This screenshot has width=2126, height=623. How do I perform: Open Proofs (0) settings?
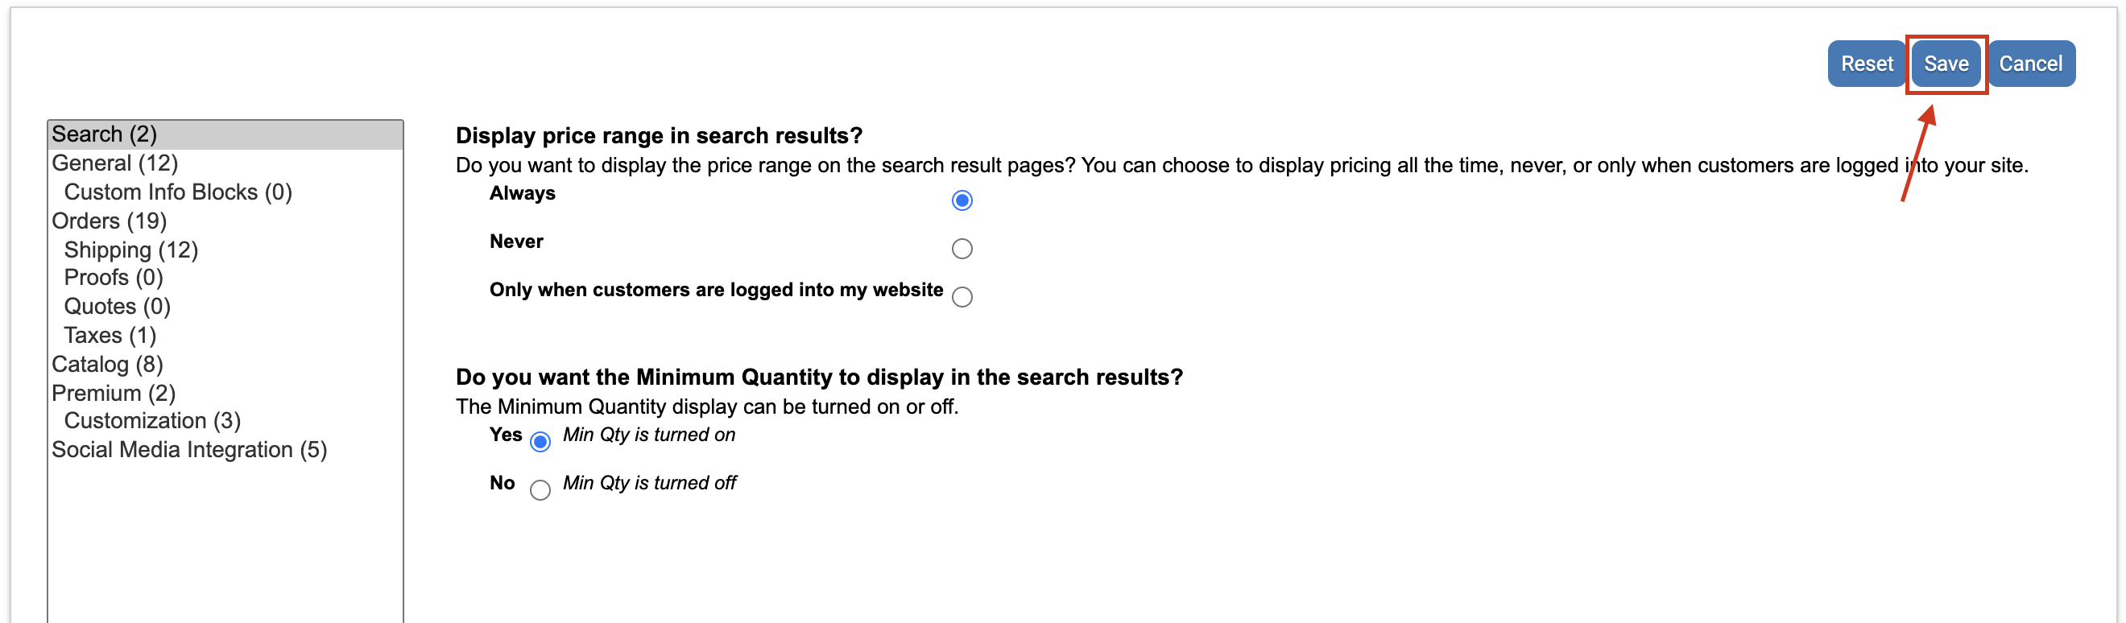click(x=113, y=277)
